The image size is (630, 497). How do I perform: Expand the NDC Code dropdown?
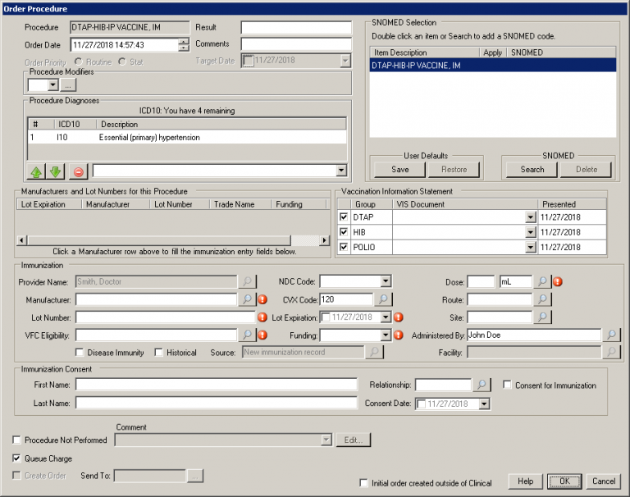click(x=386, y=281)
